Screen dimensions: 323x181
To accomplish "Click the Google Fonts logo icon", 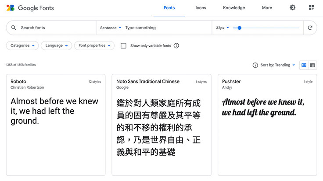I will click(11, 8).
